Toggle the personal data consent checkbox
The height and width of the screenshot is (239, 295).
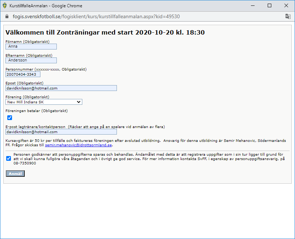pos(8,159)
